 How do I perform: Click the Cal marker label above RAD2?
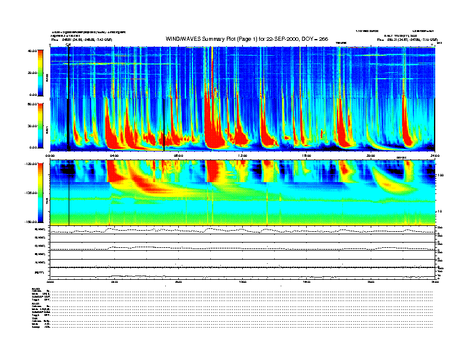pos(68,45)
